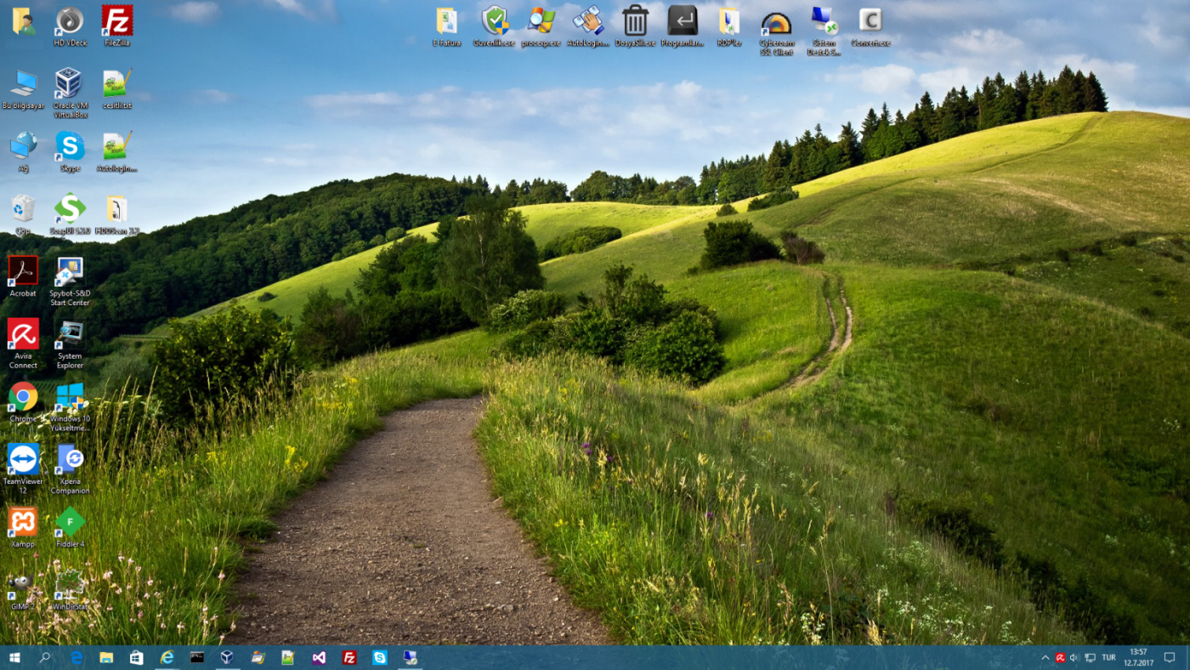Open the network status tray icon

(x=1090, y=657)
